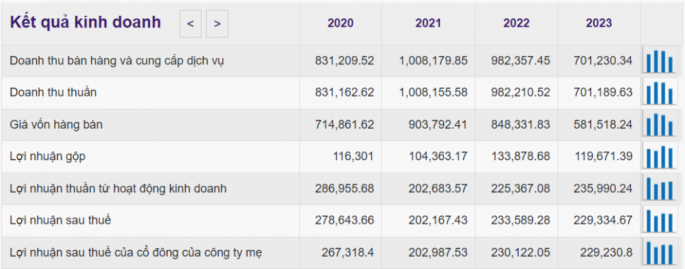Open chart icon for Doanh thu bán hàng row
Viewport: 685px width, 269px height.
click(x=660, y=61)
